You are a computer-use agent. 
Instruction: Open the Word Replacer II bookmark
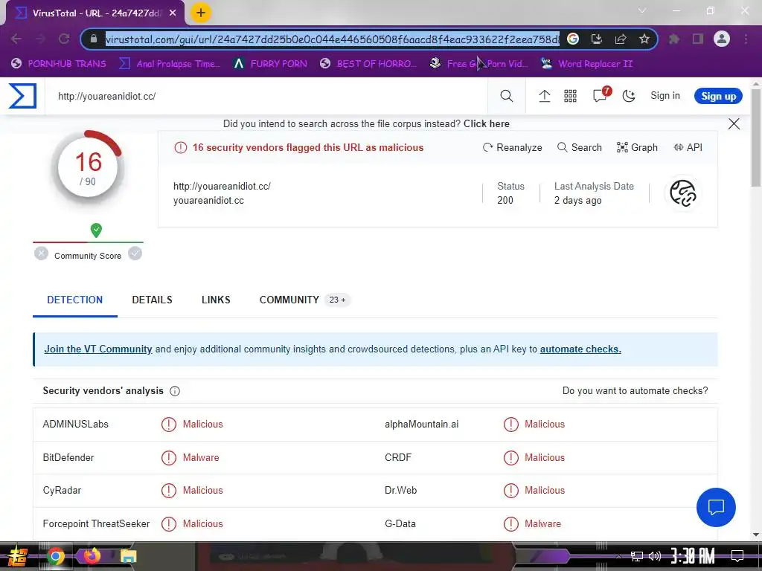587,64
